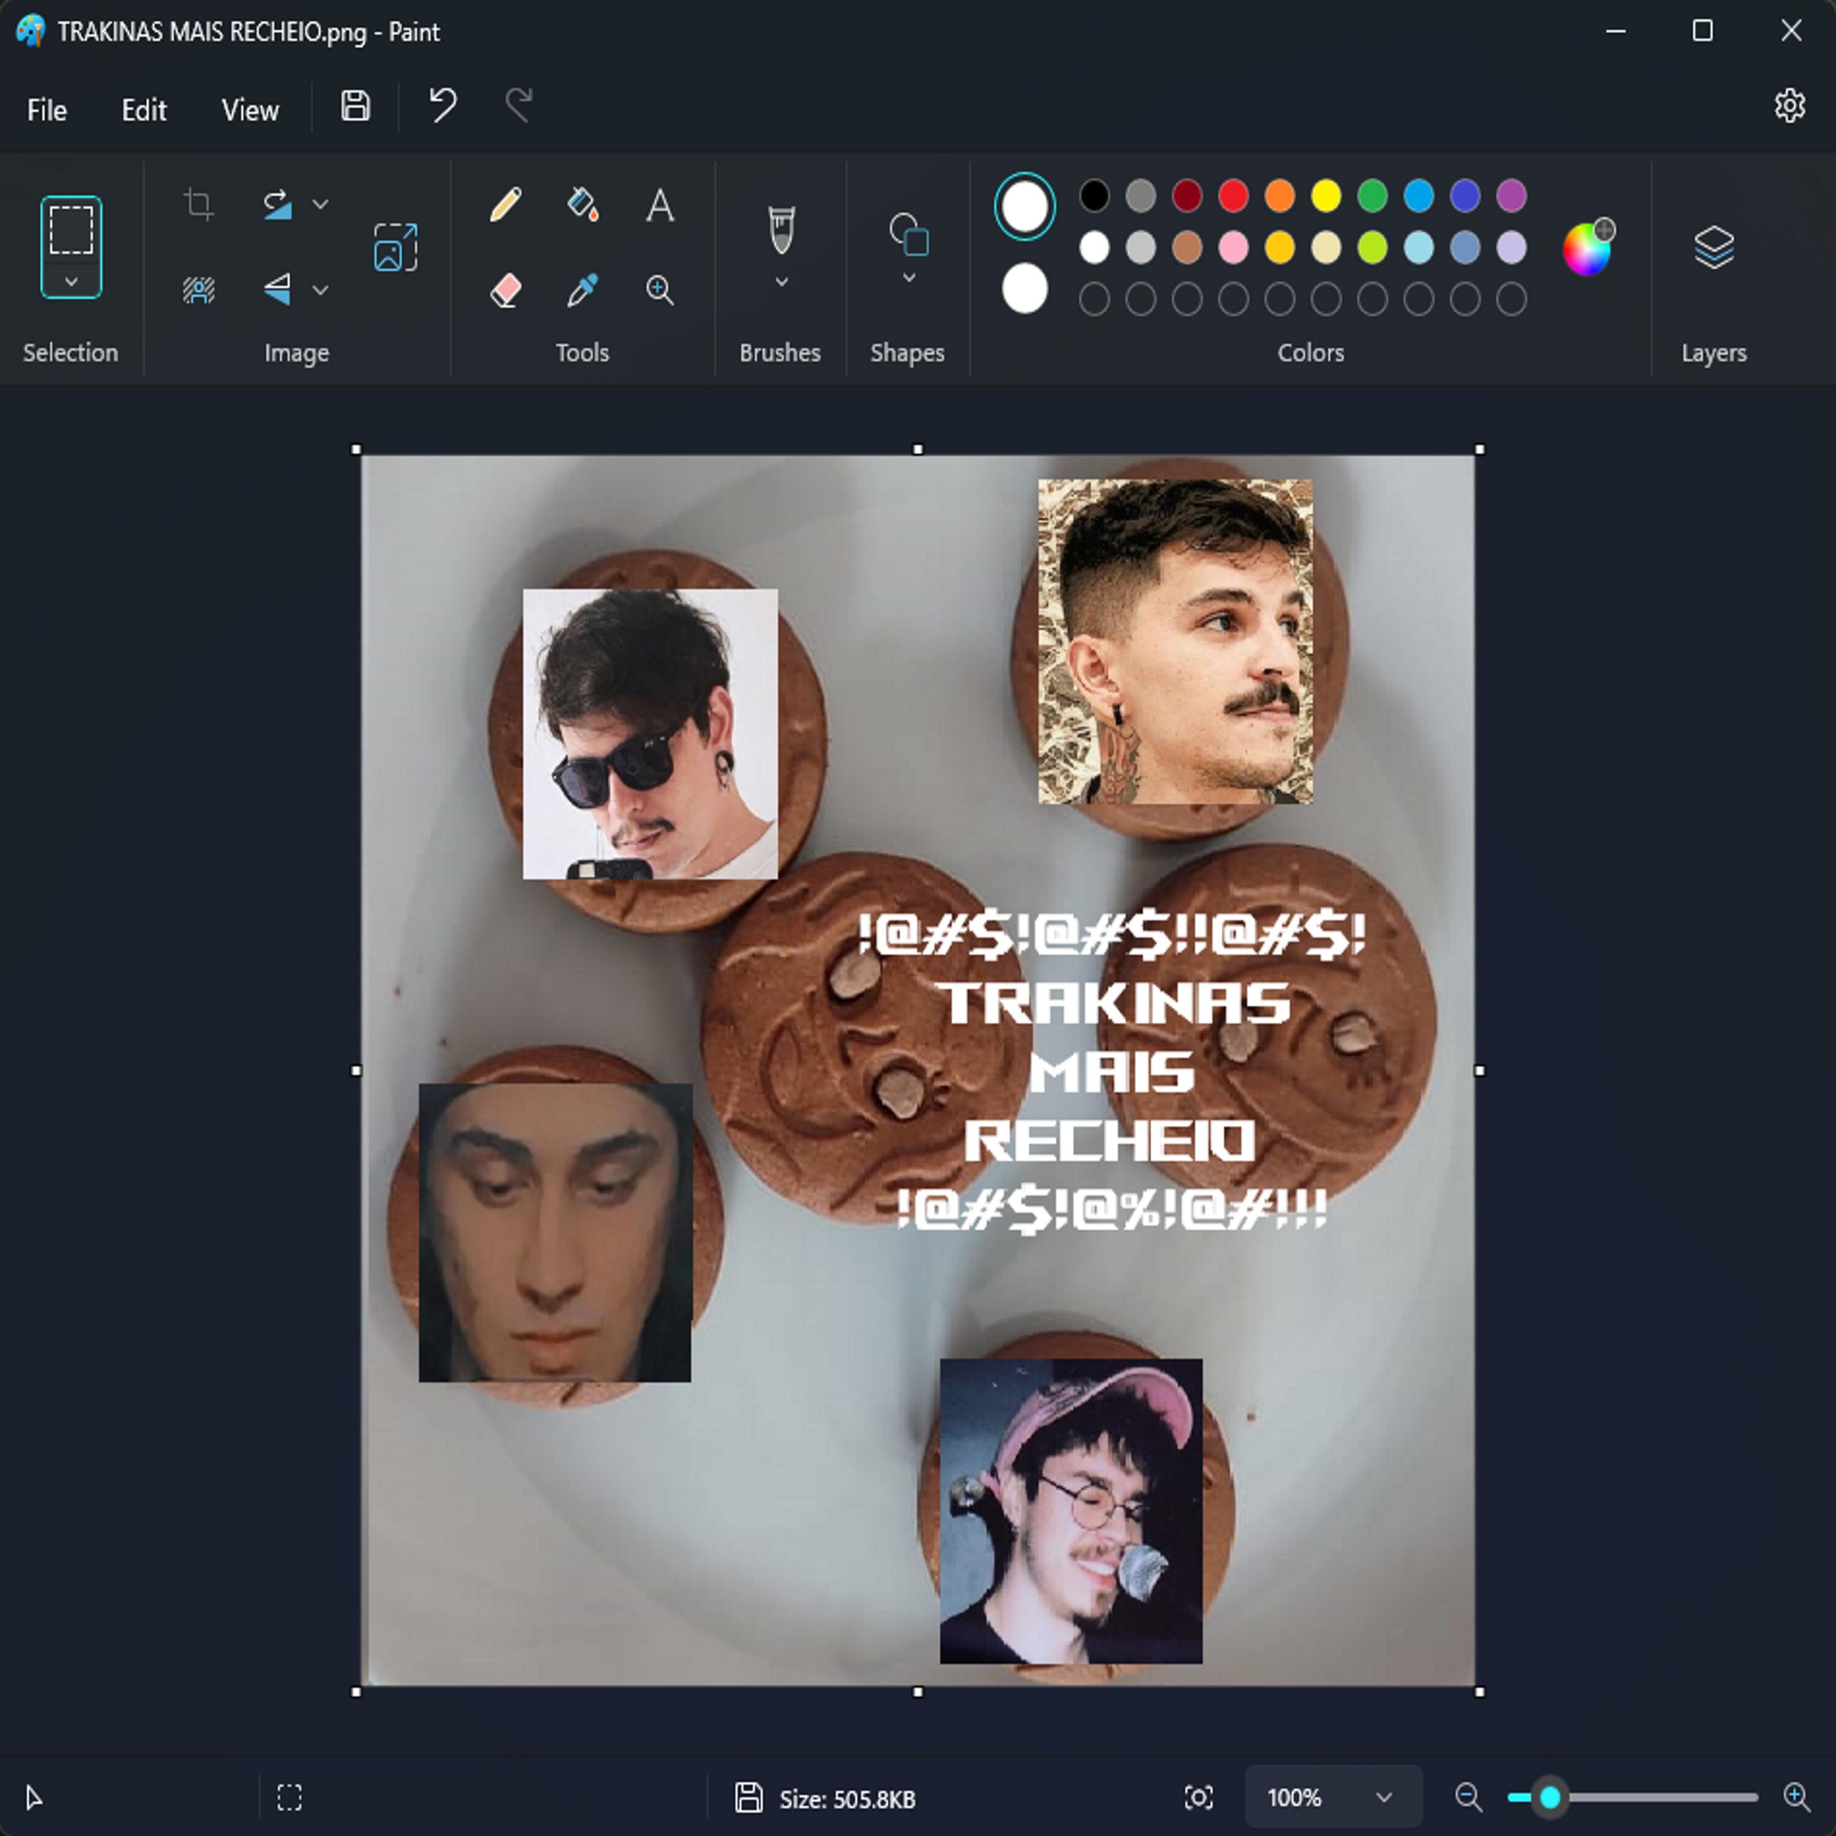Pick the lime green color swatch

(1371, 247)
